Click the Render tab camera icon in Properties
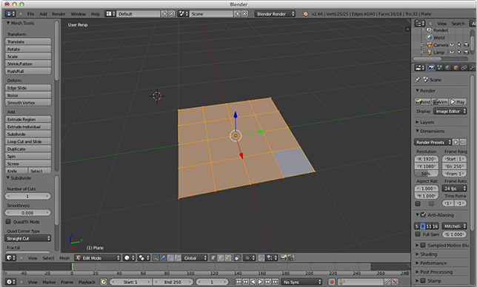This screenshot has height=287, width=477. pyautogui.click(x=431, y=68)
